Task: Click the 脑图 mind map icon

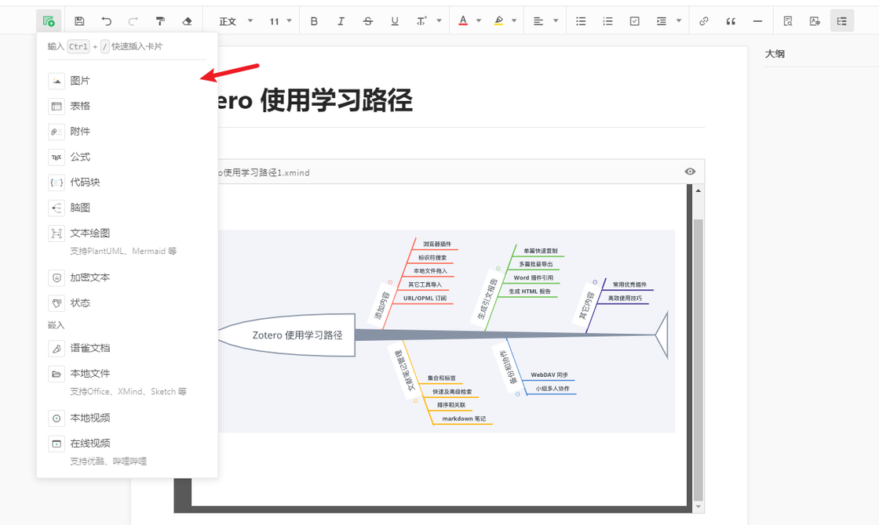Action: 57,208
